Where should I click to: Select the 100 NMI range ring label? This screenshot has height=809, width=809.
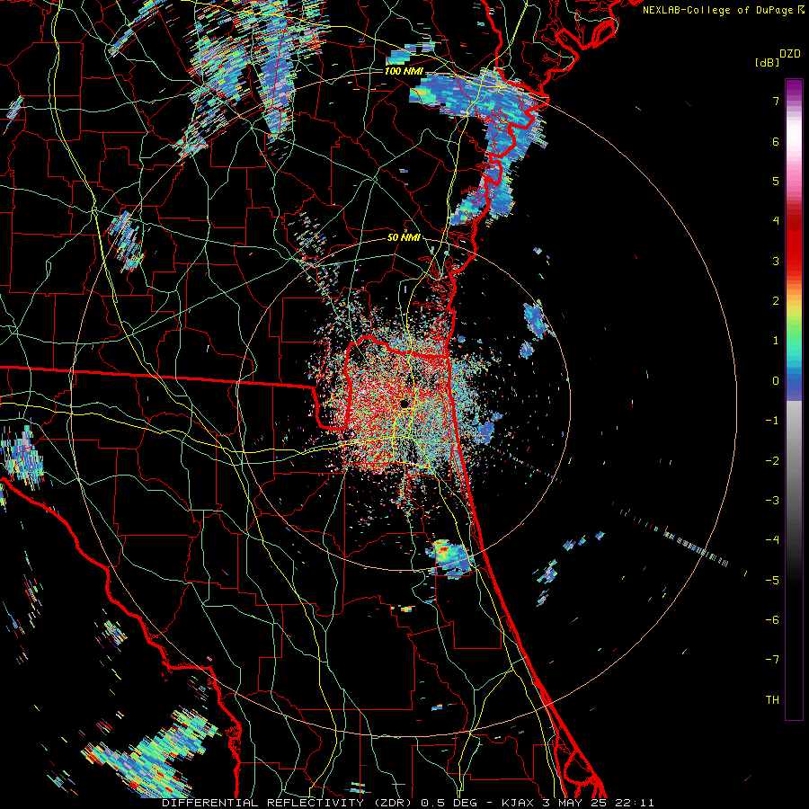pos(404,71)
